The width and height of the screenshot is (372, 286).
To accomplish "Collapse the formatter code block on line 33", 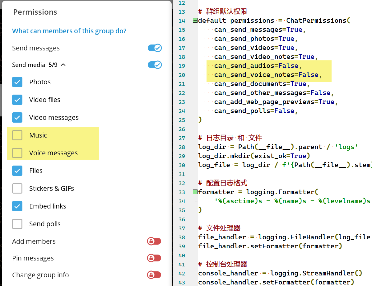I will click(195, 192).
